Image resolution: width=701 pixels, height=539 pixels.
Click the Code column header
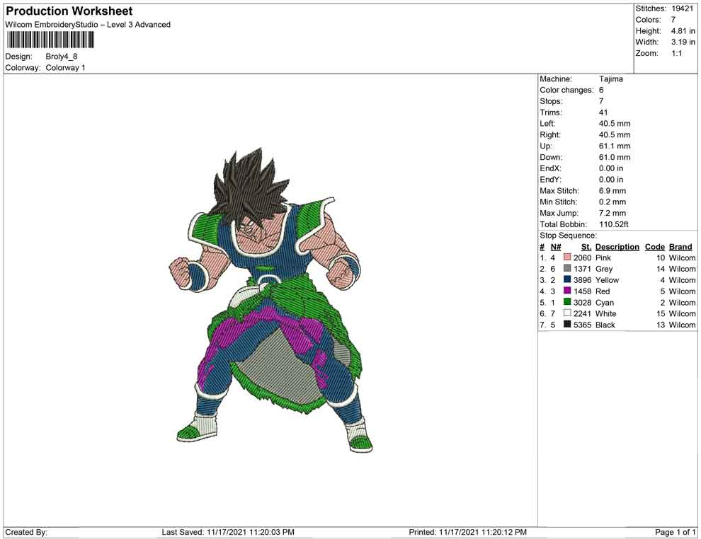pyautogui.click(x=654, y=247)
